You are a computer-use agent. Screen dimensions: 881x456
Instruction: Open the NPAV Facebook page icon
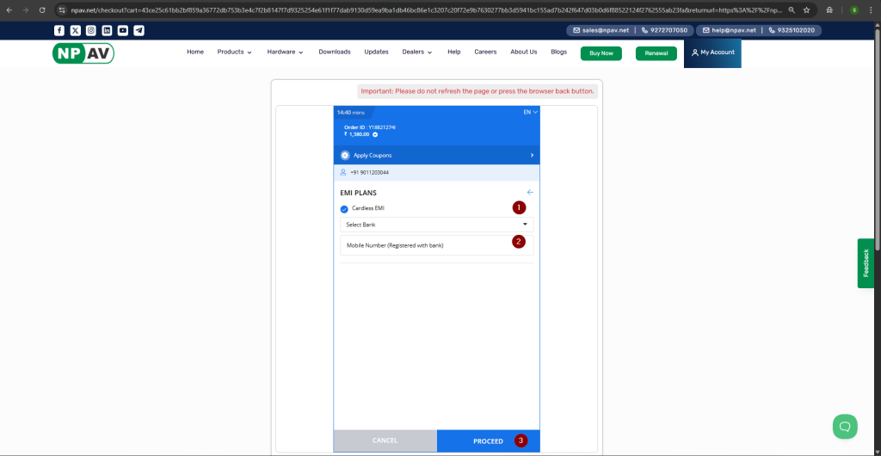[x=59, y=30]
